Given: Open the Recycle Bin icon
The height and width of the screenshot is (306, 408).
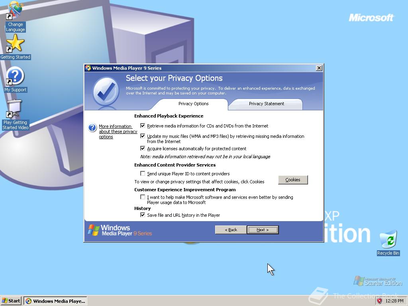Looking at the screenshot, I should point(388,243).
